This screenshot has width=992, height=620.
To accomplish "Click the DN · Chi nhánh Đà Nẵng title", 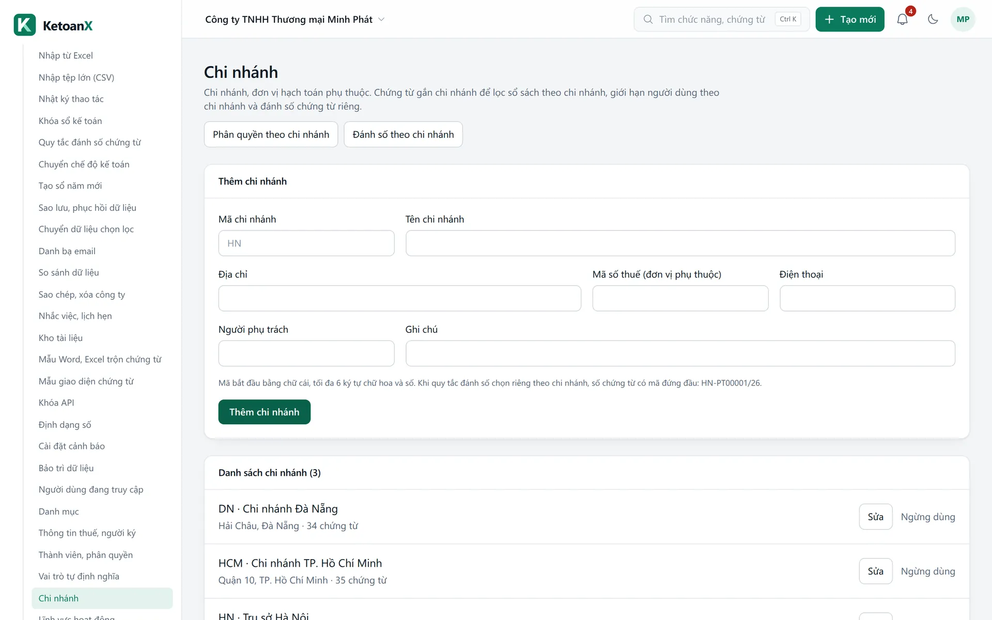I will point(278,508).
